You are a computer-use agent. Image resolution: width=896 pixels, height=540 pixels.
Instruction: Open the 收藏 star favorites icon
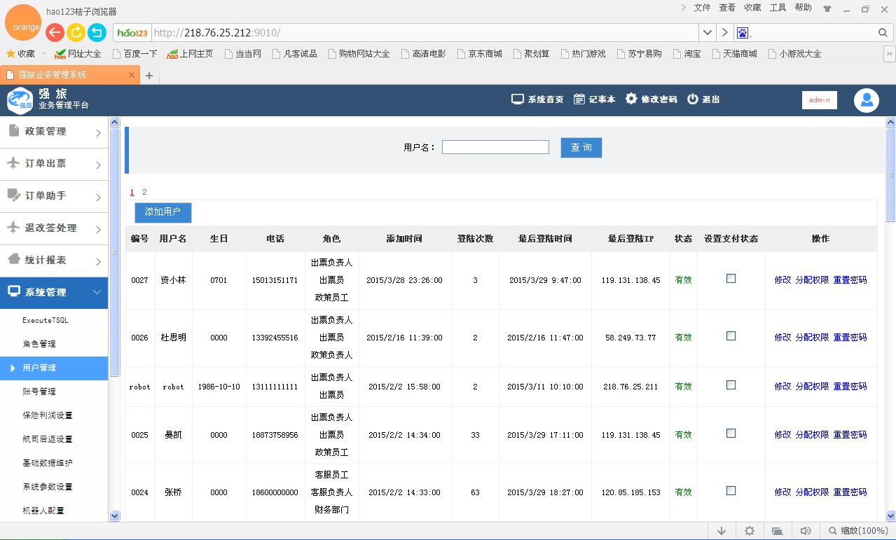(x=11, y=53)
